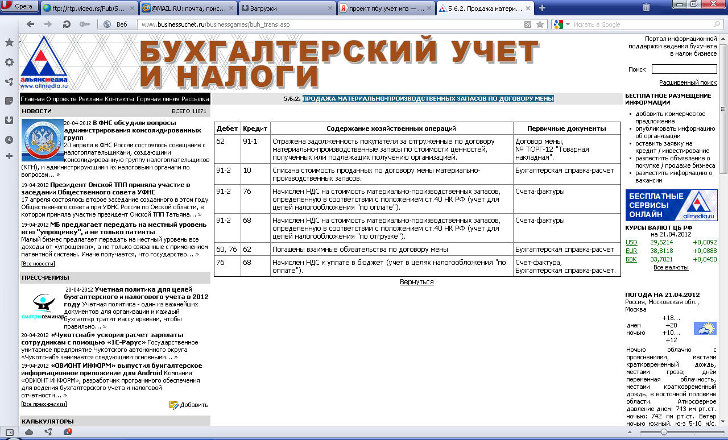Viewport: 728px width, 440px height.
Task: Open разместить информацию о вакансии link
Action: 673,176
